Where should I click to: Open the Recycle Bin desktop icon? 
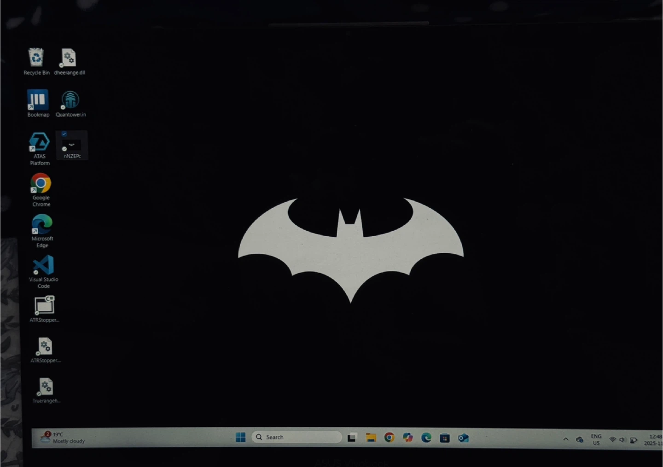36,58
